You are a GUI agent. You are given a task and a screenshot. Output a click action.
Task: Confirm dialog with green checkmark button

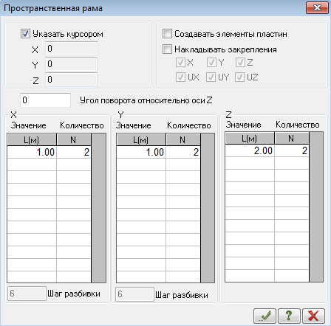[265, 316]
